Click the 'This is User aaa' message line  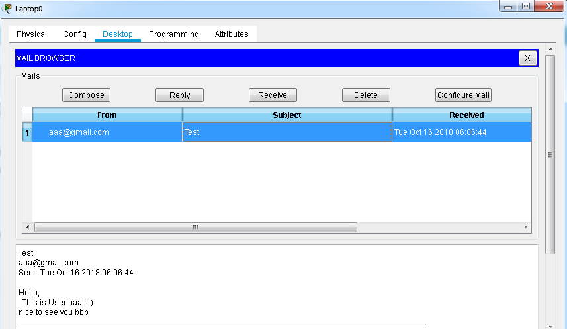point(58,303)
